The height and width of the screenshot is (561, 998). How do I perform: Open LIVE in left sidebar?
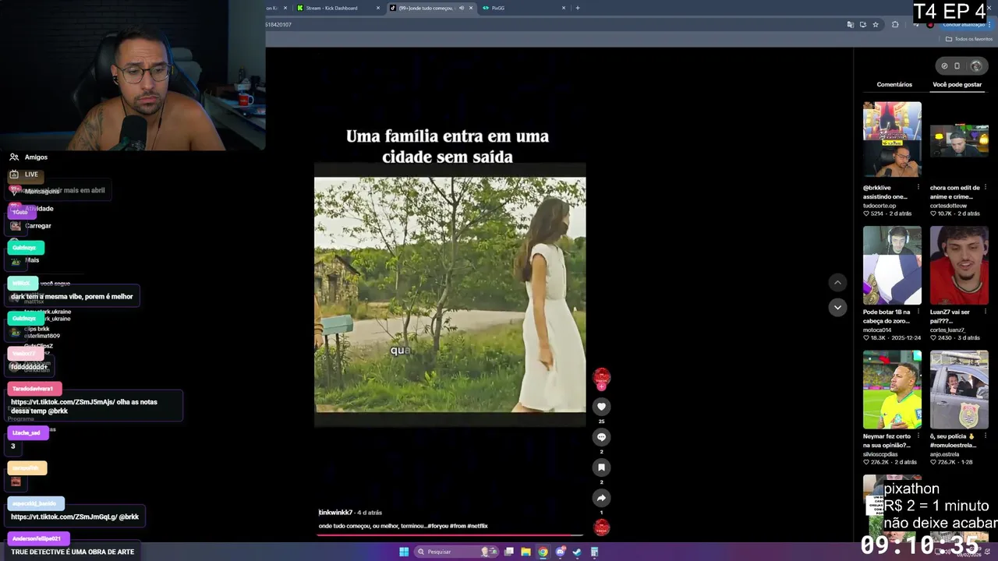tap(23, 175)
